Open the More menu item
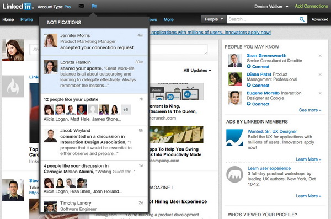 click(168, 19)
